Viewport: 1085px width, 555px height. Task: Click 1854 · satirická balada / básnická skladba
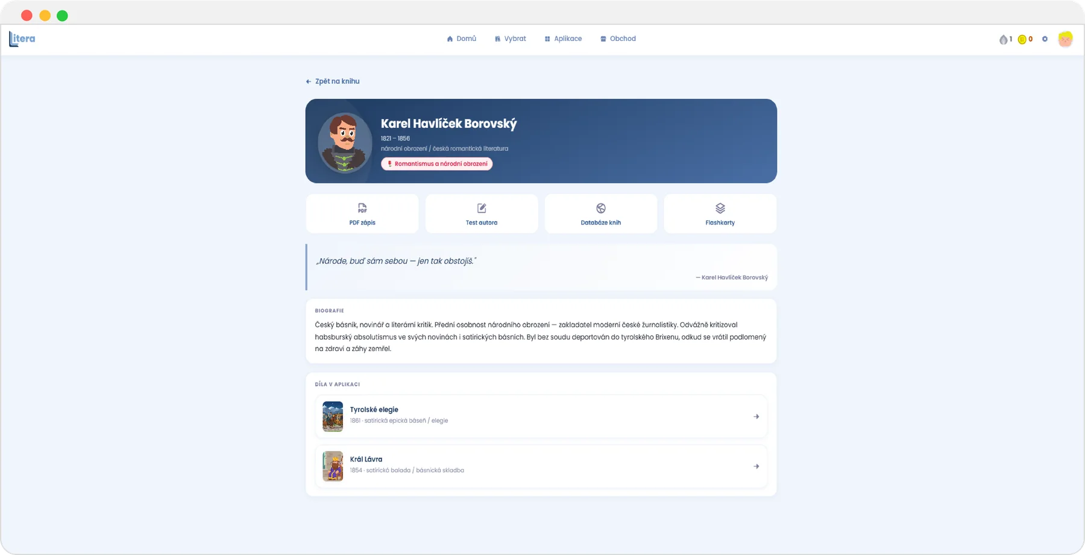[x=407, y=471]
